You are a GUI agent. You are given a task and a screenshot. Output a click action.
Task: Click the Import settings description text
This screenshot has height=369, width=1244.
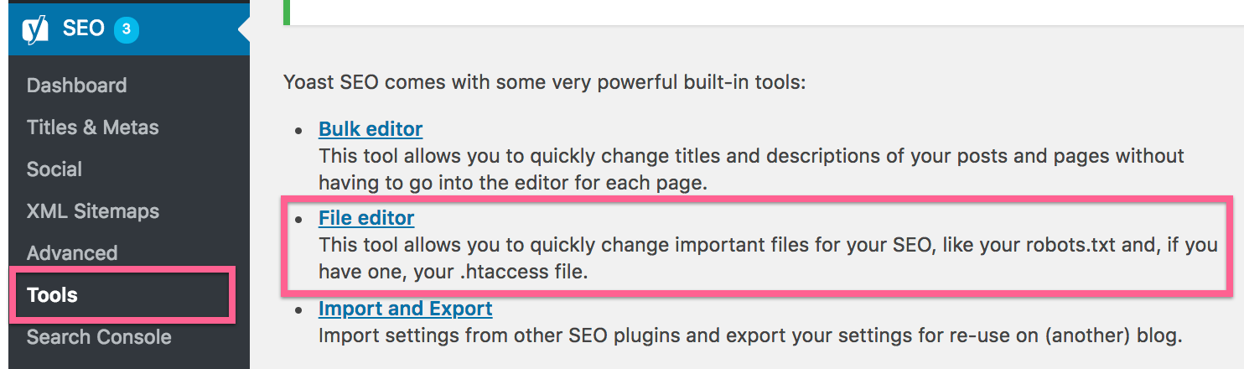[x=749, y=337]
